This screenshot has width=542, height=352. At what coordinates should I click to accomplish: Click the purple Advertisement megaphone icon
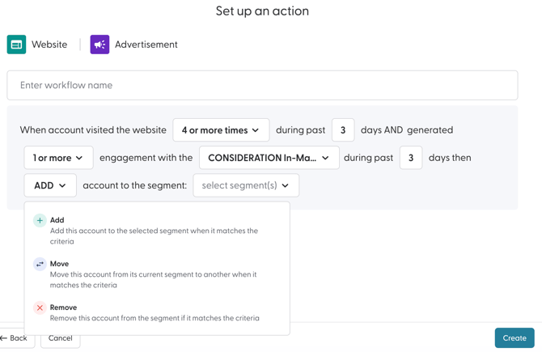point(100,45)
